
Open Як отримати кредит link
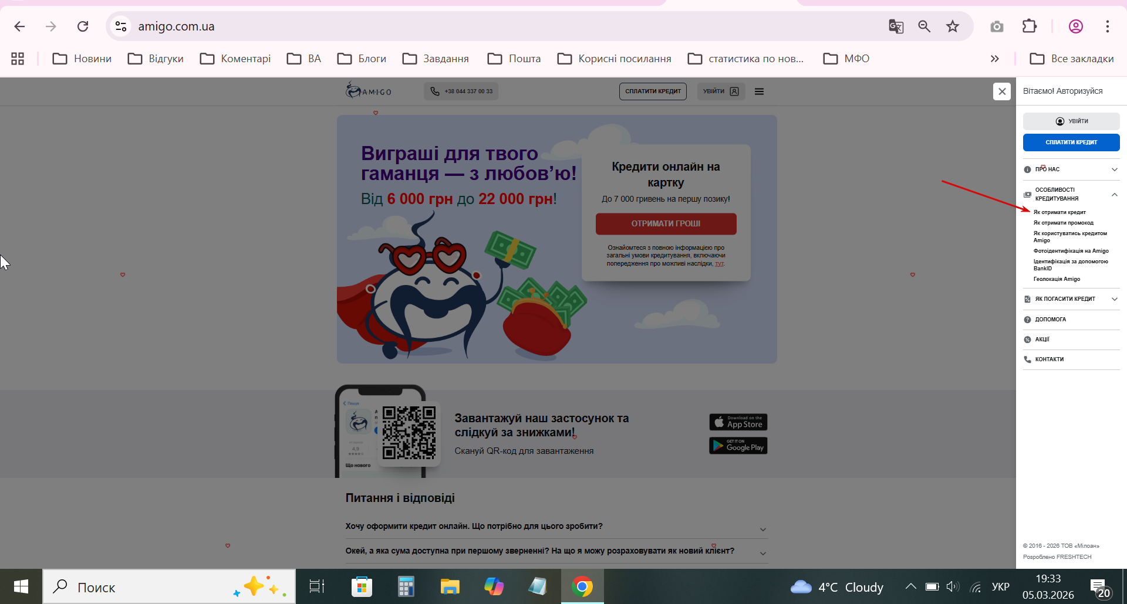click(x=1059, y=212)
